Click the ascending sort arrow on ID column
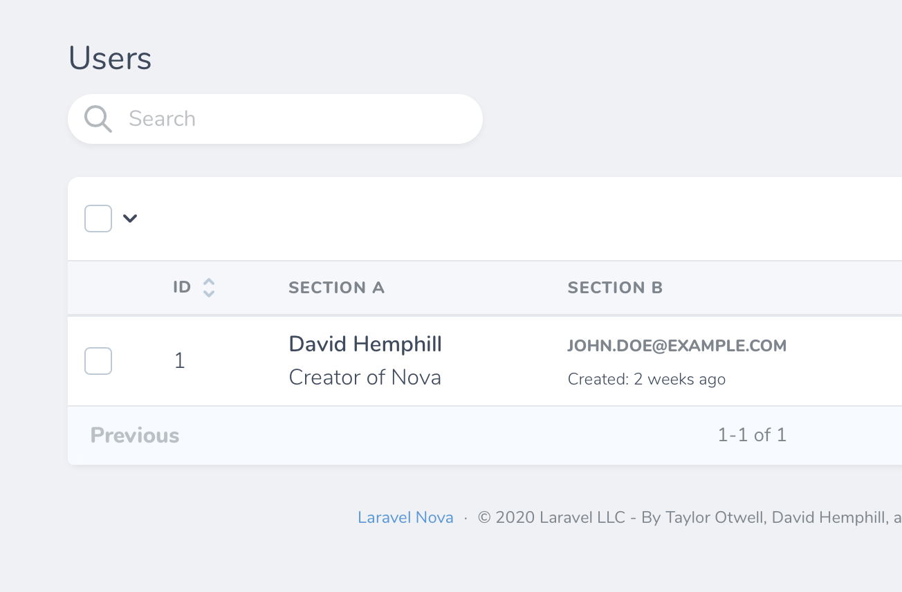This screenshot has height=592, width=902. click(208, 281)
